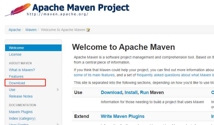Open Download in the sidebar
This screenshot has height=125, width=214.
click(x=17, y=83)
